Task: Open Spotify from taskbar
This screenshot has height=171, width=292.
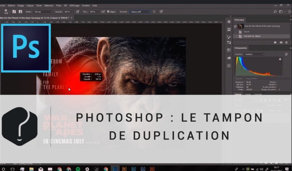Action: (78, 169)
